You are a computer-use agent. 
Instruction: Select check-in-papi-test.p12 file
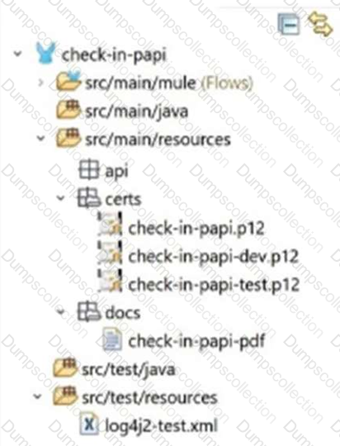tap(214, 285)
